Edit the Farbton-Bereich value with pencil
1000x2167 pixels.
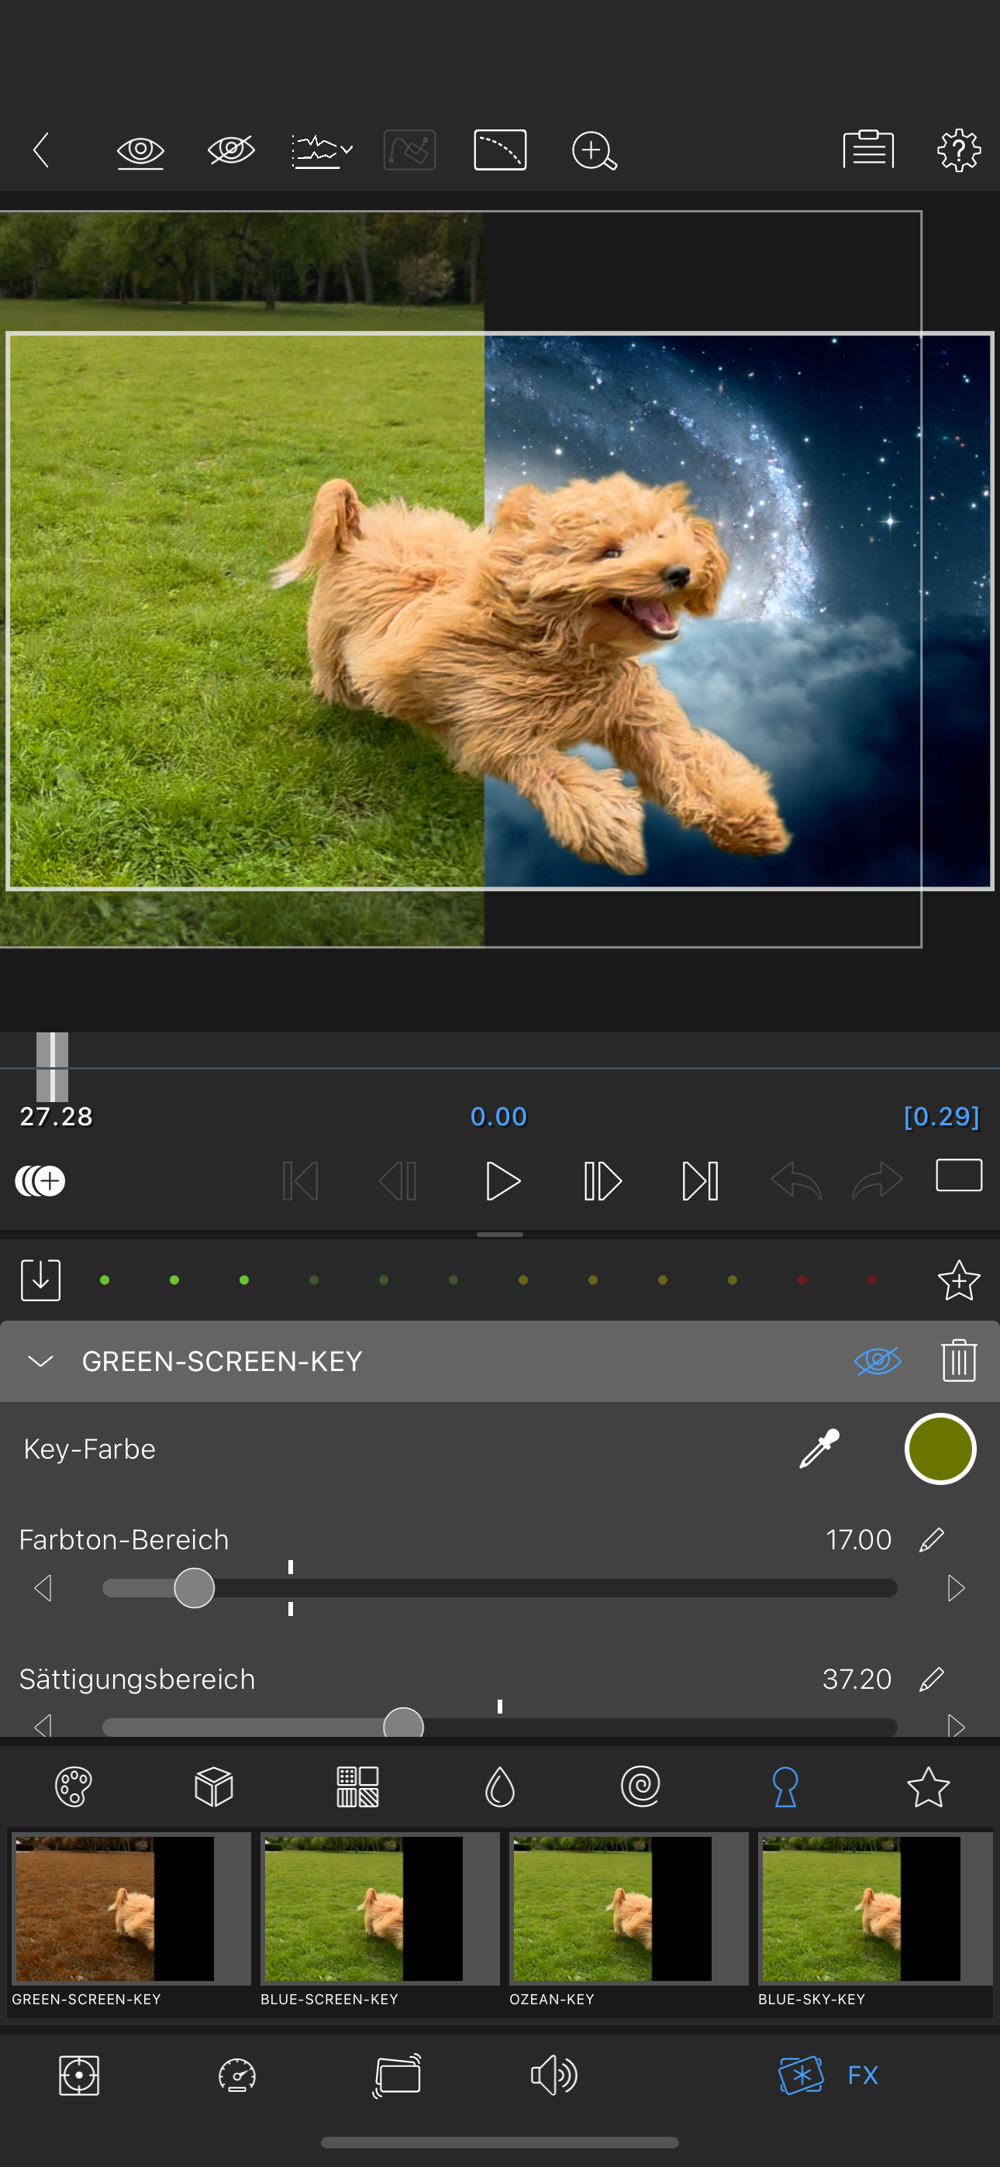click(x=932, y=1539)
